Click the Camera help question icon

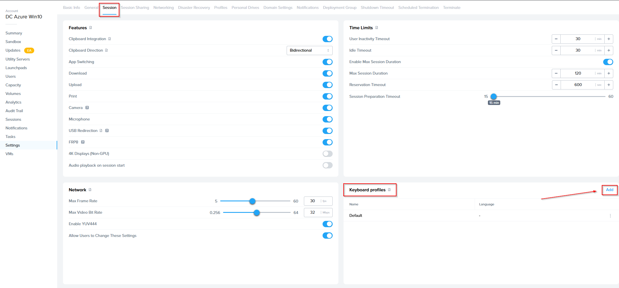[87, 108]
